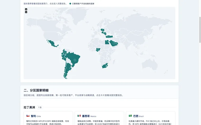201x125 pixels.
Task: Select the circle marker on Mexico
Action: pyautogui.click(x=54, y=46)
